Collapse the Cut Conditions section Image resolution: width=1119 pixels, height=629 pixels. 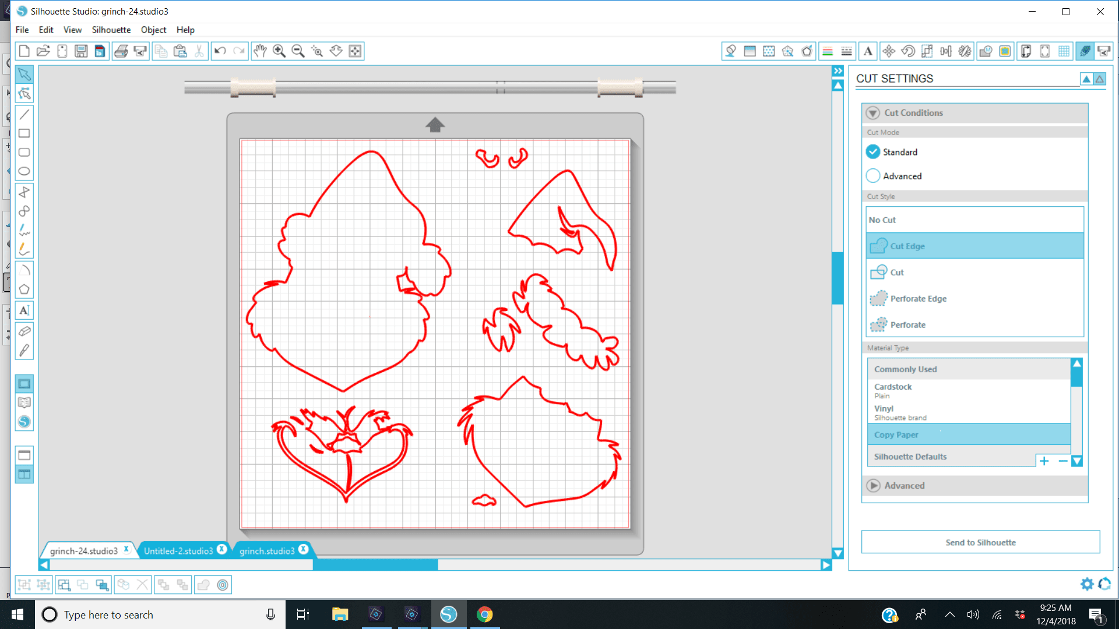872,113
